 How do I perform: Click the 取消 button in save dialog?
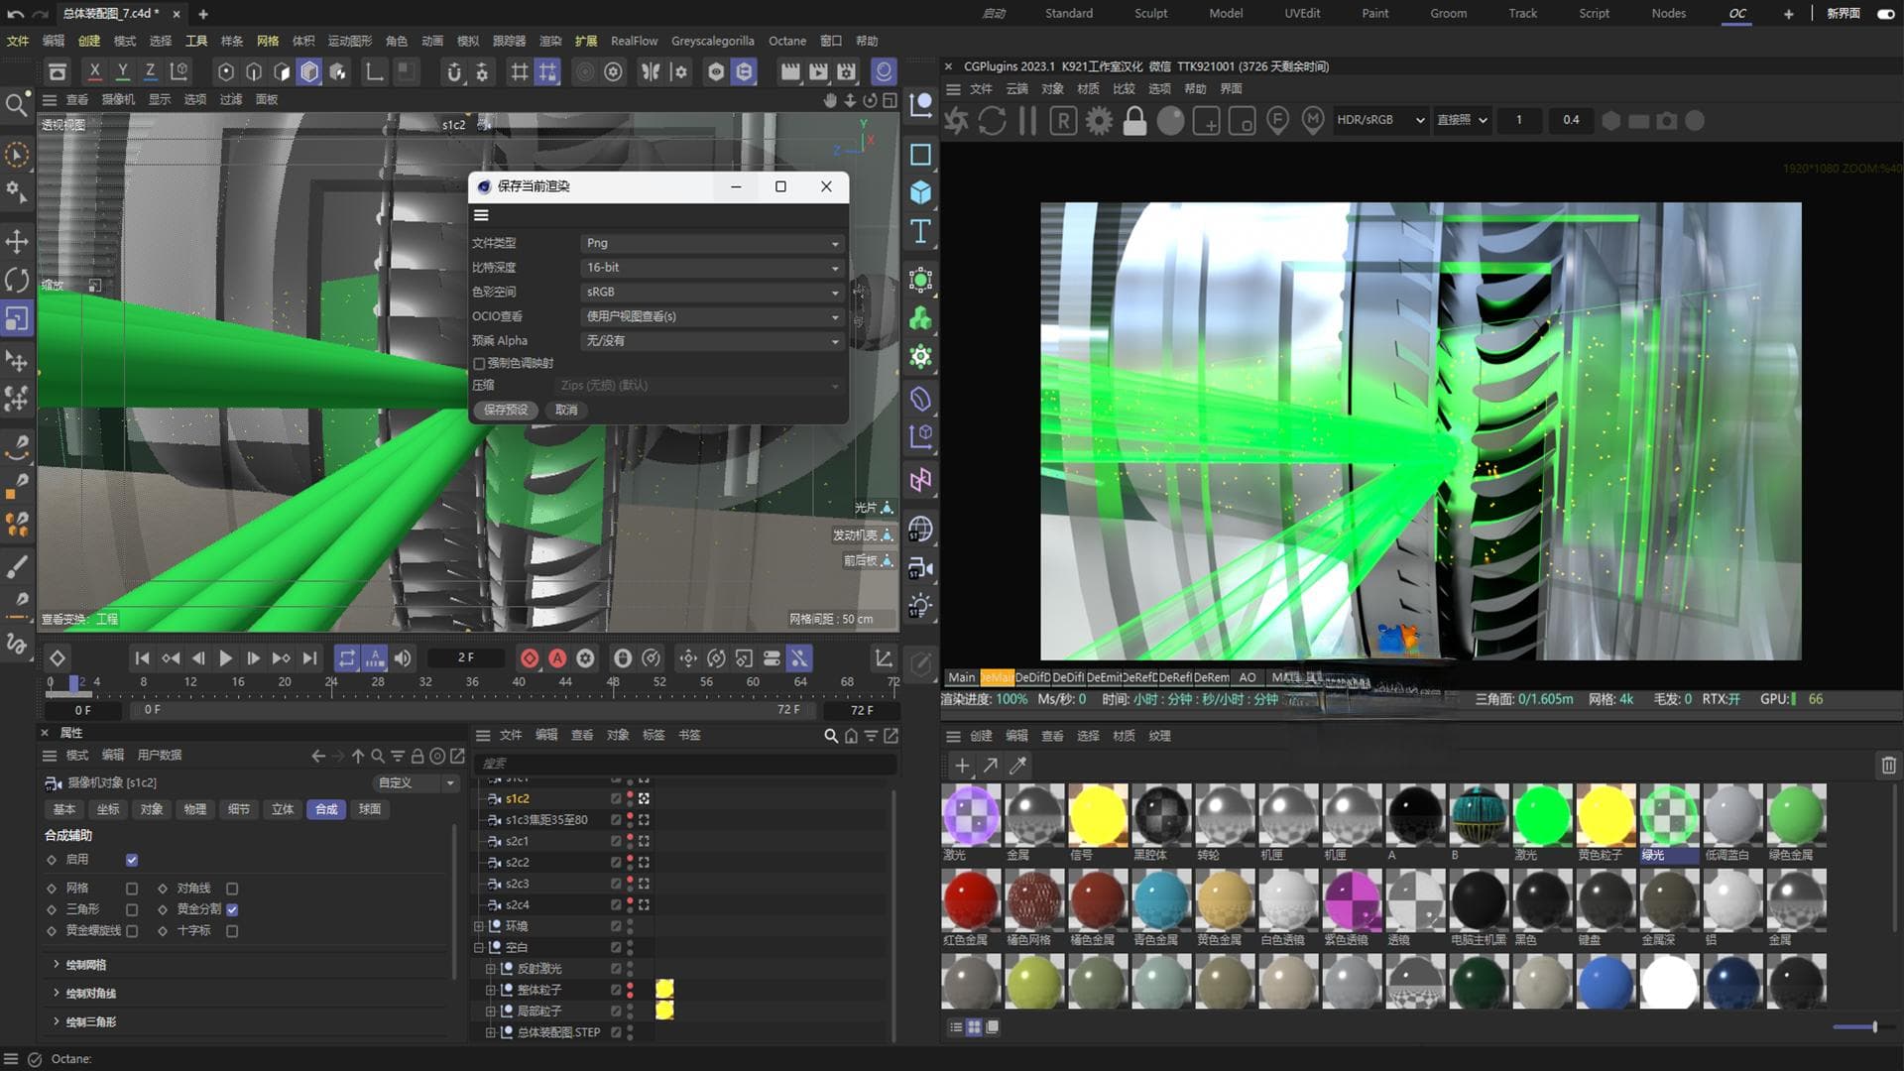[x=566, y=410]
